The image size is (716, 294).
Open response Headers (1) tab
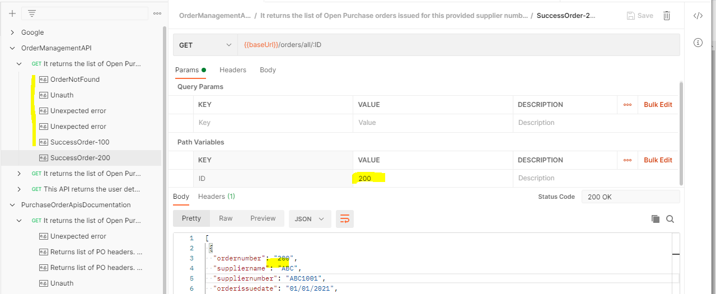(217, 197)
